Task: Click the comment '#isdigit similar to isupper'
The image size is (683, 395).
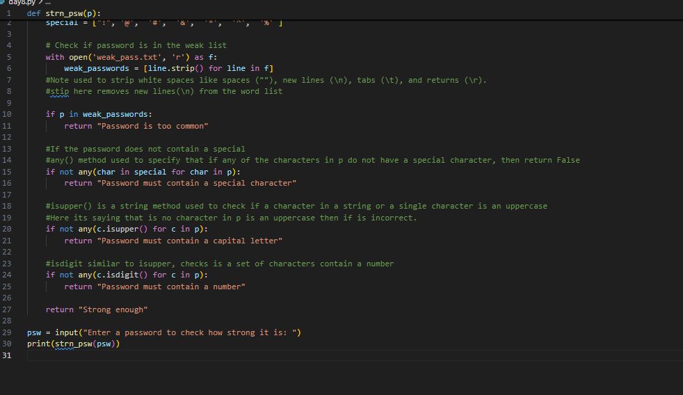Action: point(220,264)
